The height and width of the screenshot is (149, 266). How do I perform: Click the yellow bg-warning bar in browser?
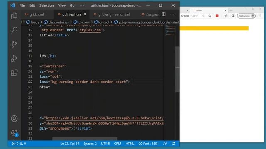coord(214,28)
